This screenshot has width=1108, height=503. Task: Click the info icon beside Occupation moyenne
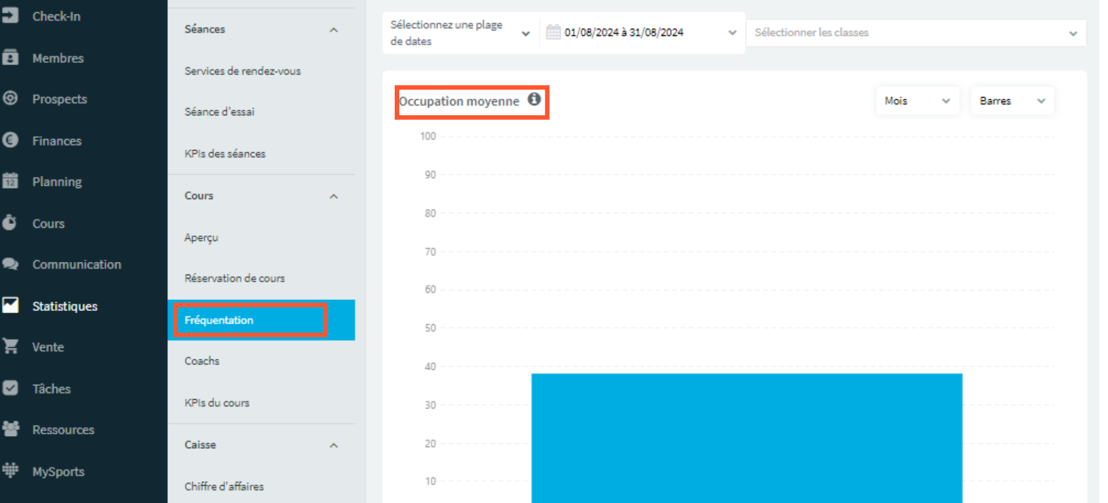534,99
